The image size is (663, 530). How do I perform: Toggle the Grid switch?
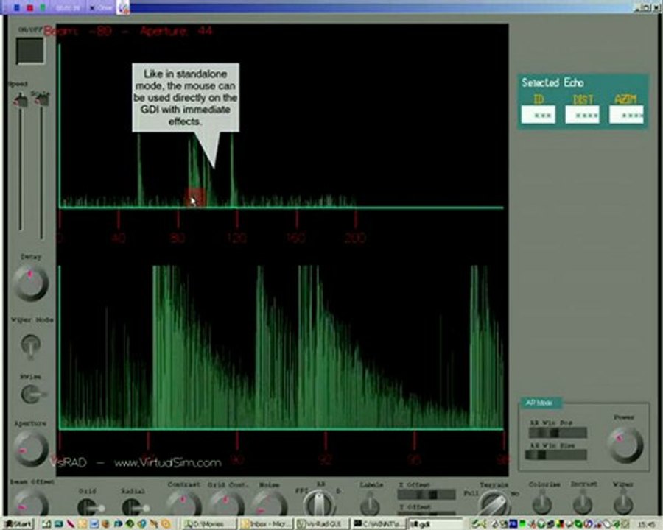90,506
